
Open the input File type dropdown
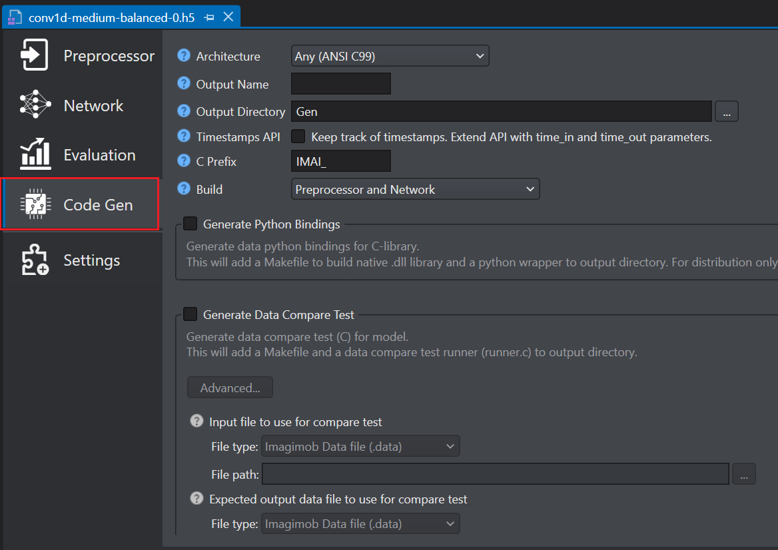coord(361,446)
